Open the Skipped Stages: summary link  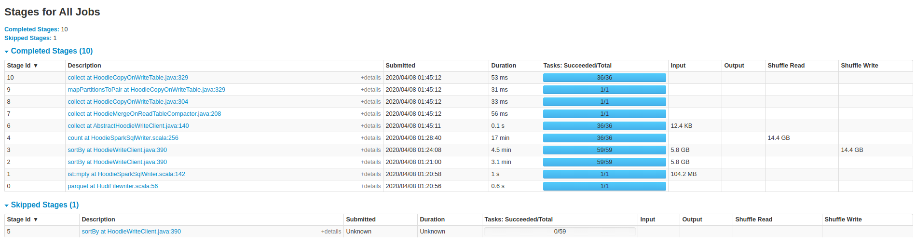pos(28,38)
